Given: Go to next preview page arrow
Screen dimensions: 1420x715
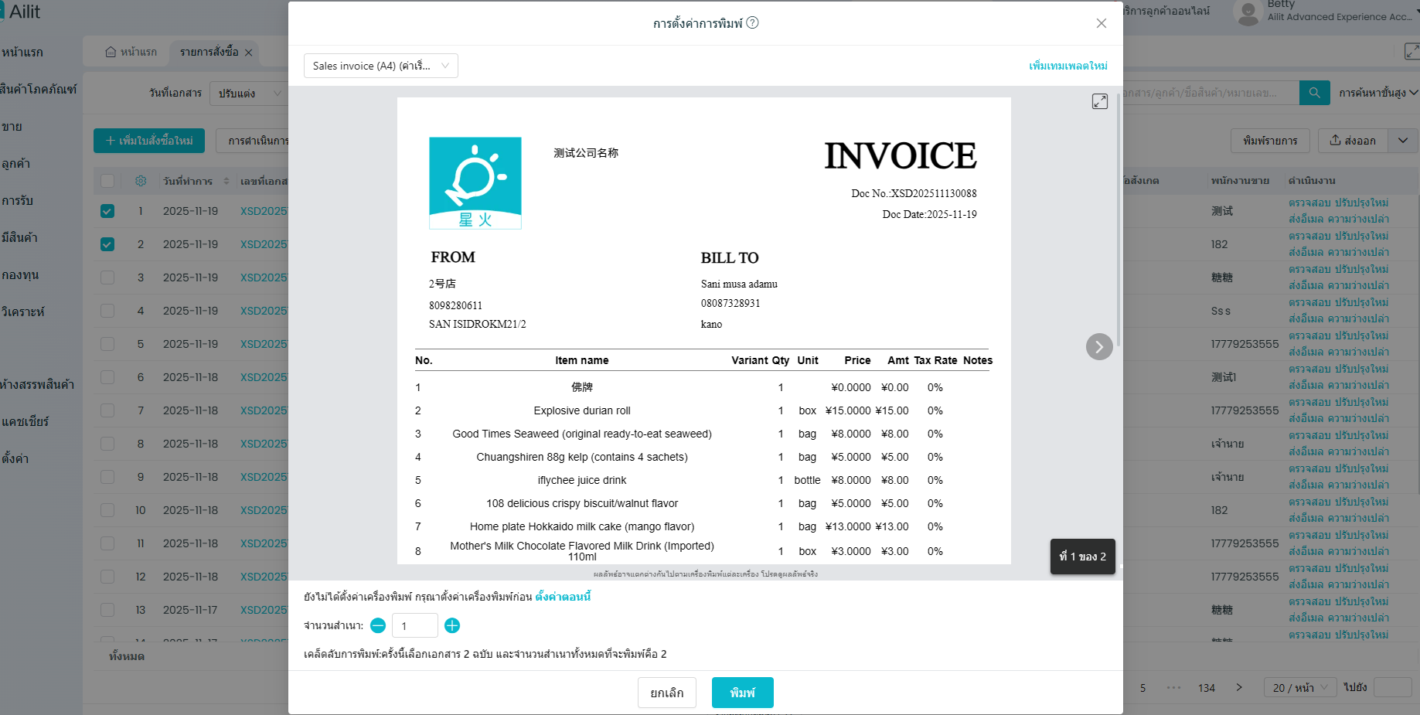Looking at the screenshot, I should click(x=1098, y=347).
